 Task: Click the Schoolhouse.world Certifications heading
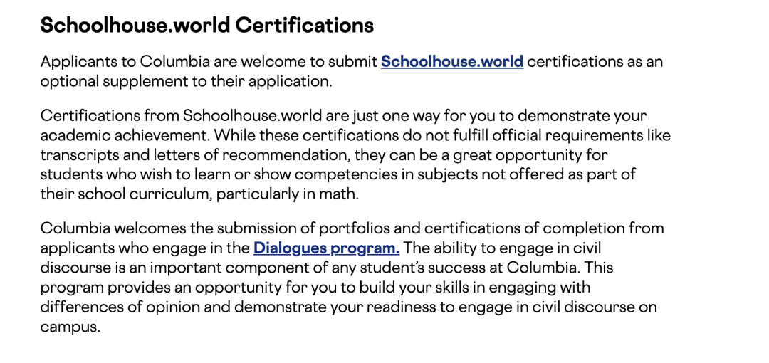[207, 24]
